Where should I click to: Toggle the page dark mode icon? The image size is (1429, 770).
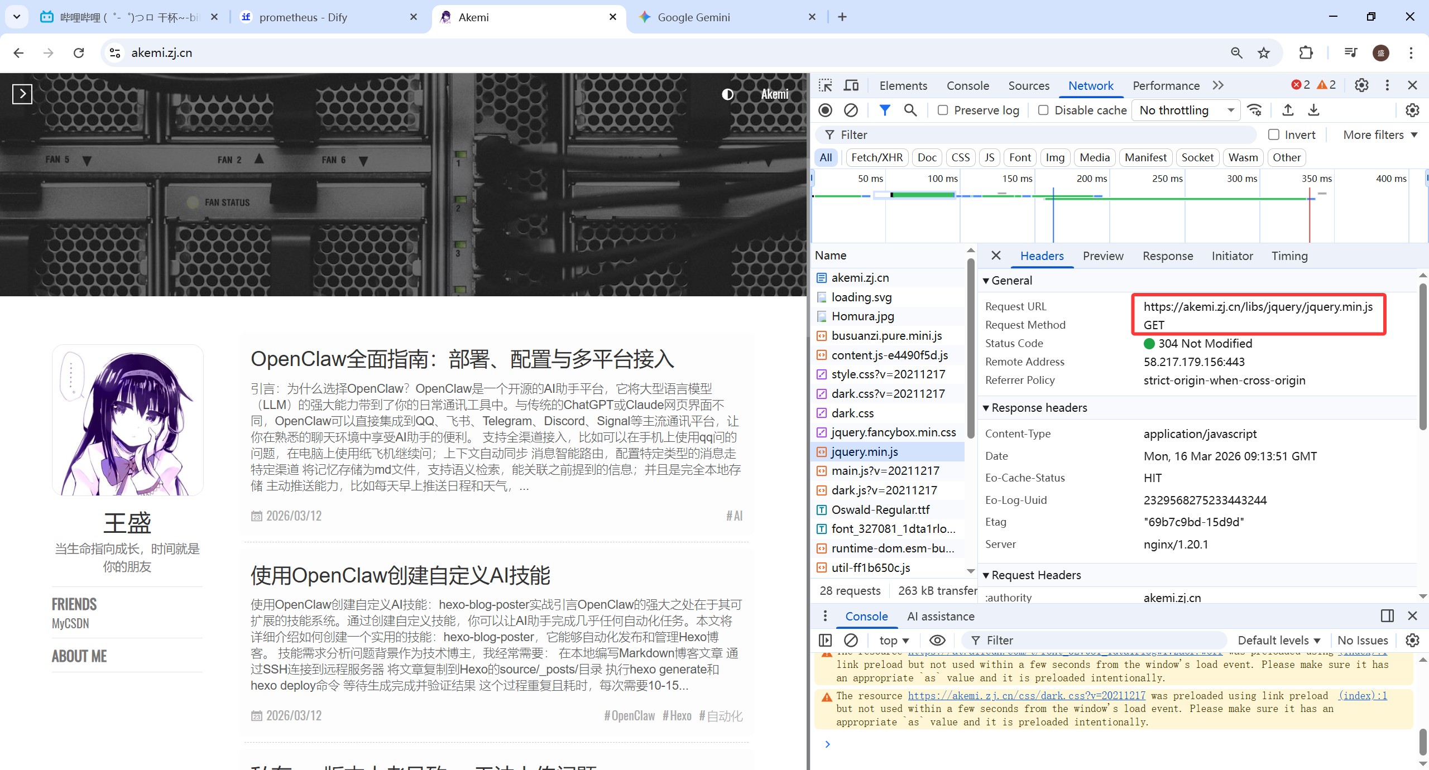[727, 94]
